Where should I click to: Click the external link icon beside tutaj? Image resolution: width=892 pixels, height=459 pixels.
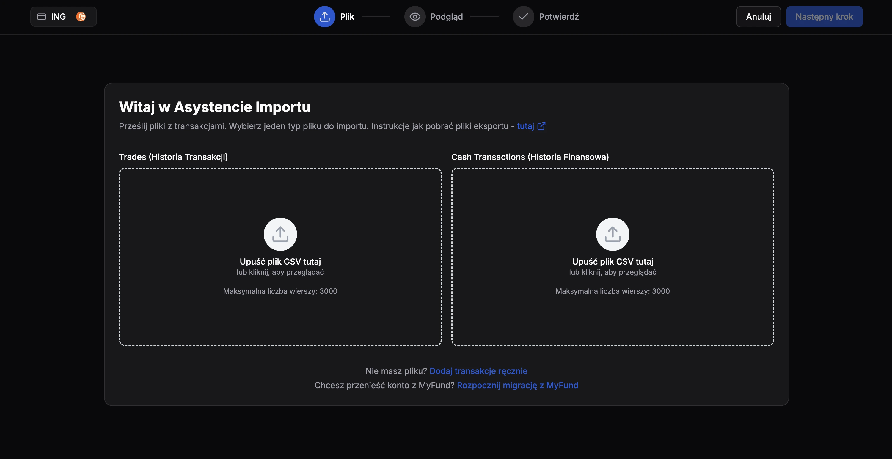pyautogui.click(x=541, y=126)
